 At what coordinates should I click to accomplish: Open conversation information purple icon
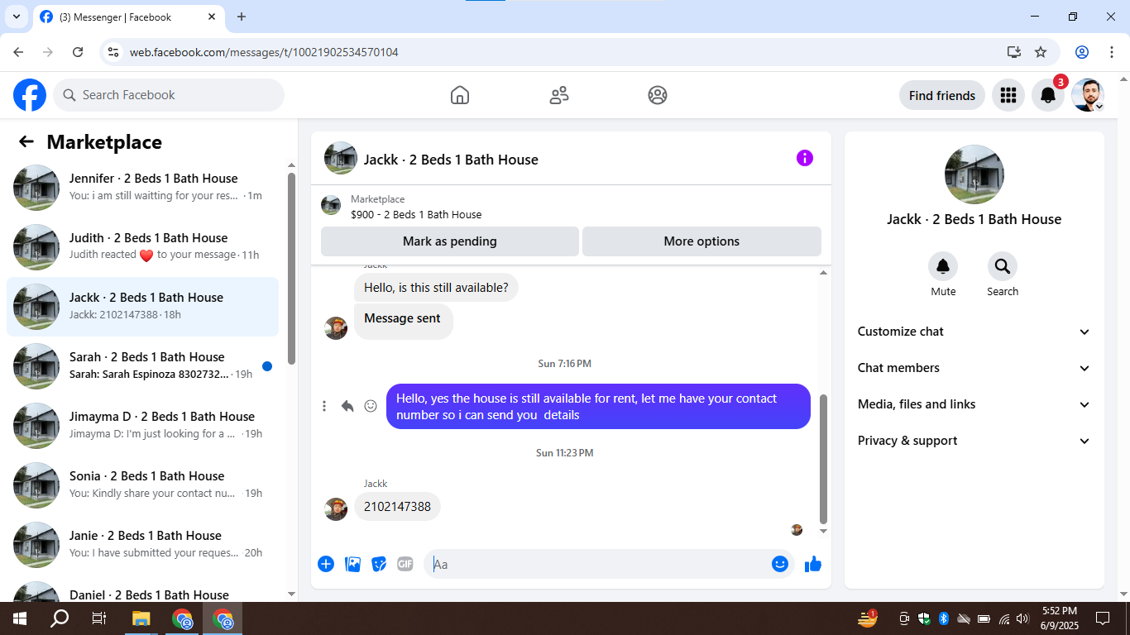click(x=805, y=158)
